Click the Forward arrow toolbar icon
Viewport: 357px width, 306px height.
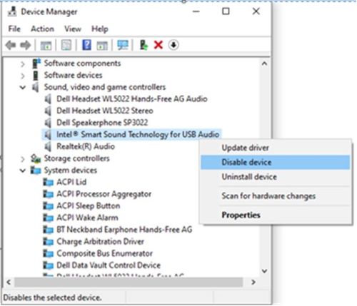pyautogui.click(x=26, y=45)
